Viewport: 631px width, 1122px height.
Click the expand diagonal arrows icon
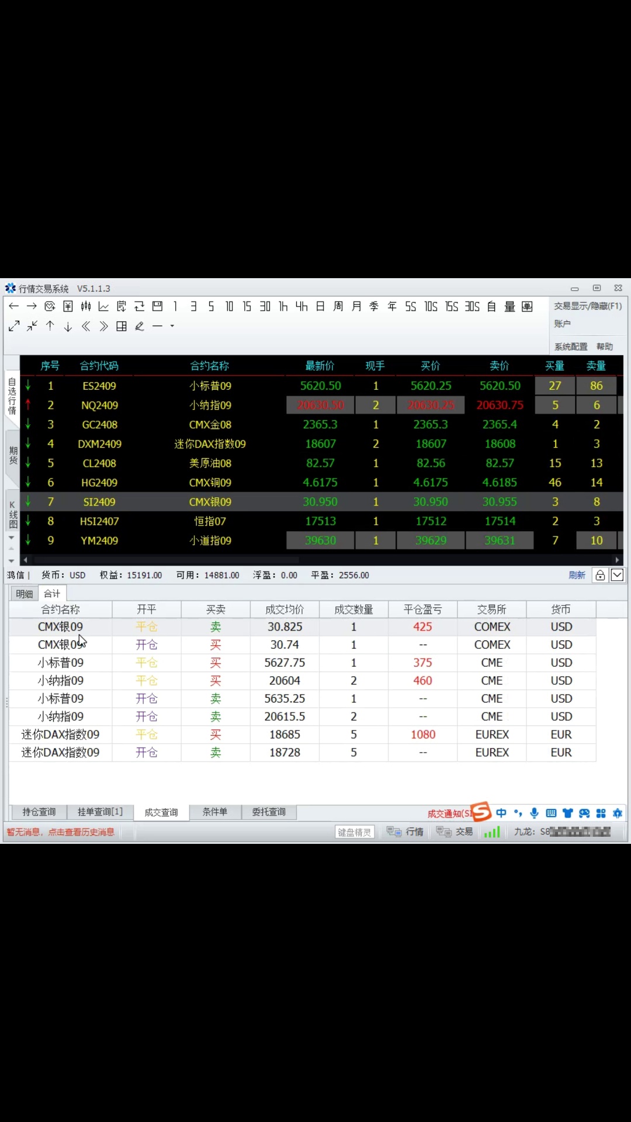click(x=14, y=326)
